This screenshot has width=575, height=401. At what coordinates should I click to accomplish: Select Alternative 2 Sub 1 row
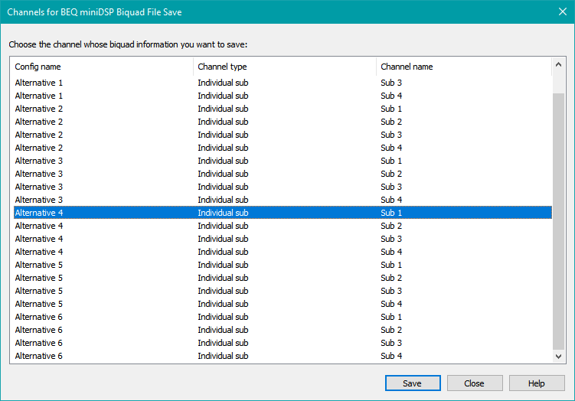(283, 109)
